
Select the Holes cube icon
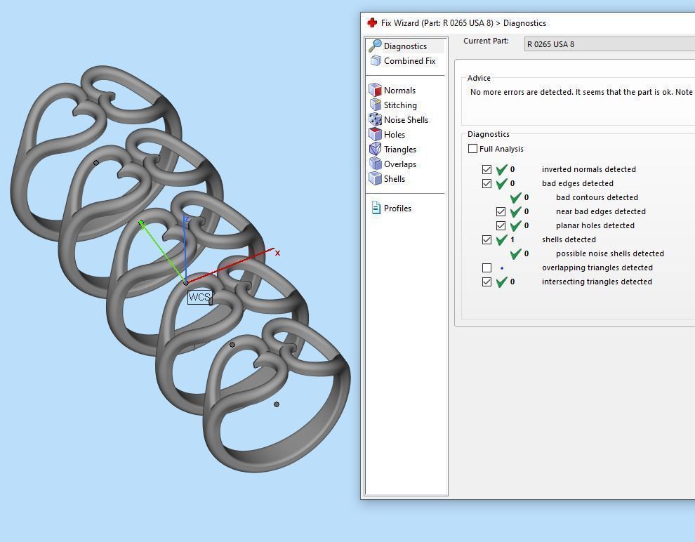376,134
